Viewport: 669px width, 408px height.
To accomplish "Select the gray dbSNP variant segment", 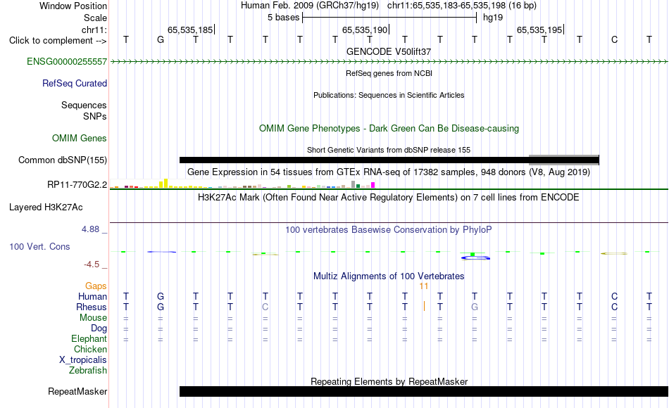I will click(564, 160).
